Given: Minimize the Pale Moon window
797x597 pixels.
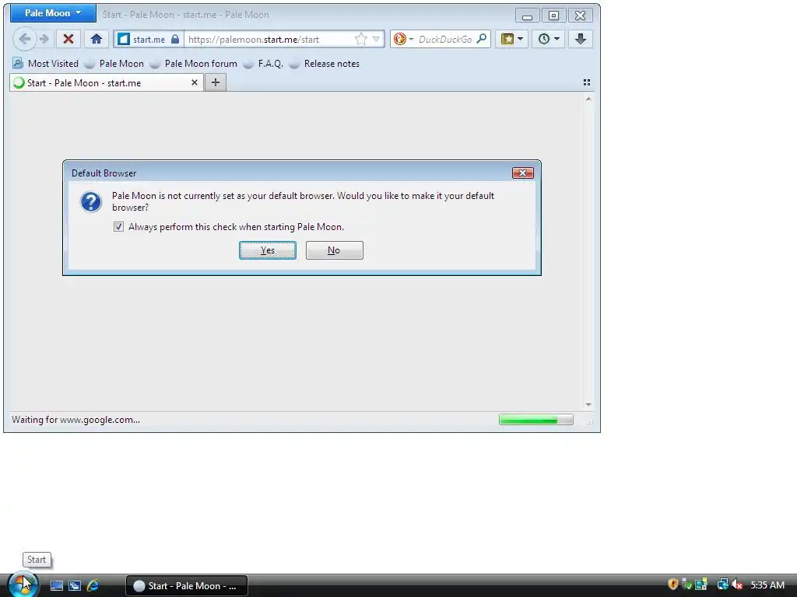Looking at the screenshot, I should click(527, 16).
